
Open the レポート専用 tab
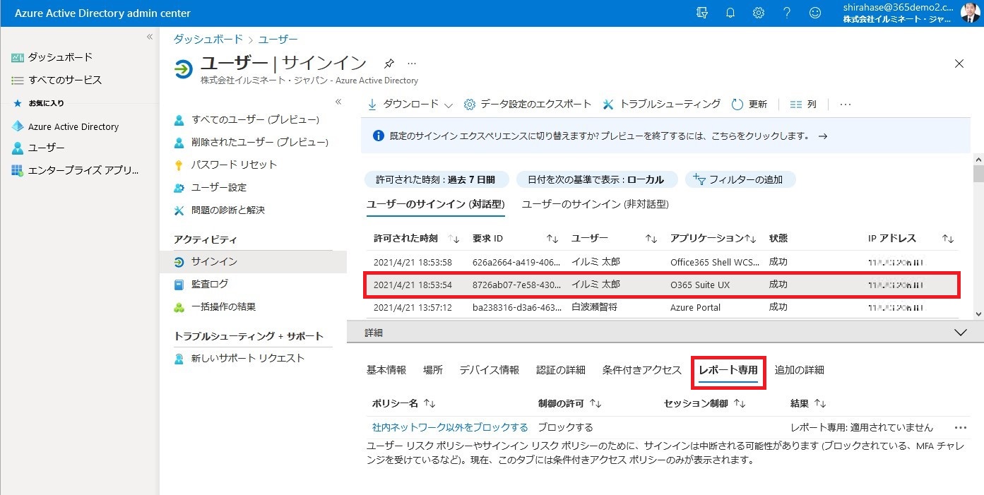click(x=728, y=369)
